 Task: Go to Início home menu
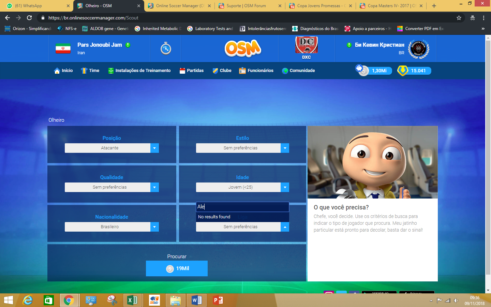[63, 71]
